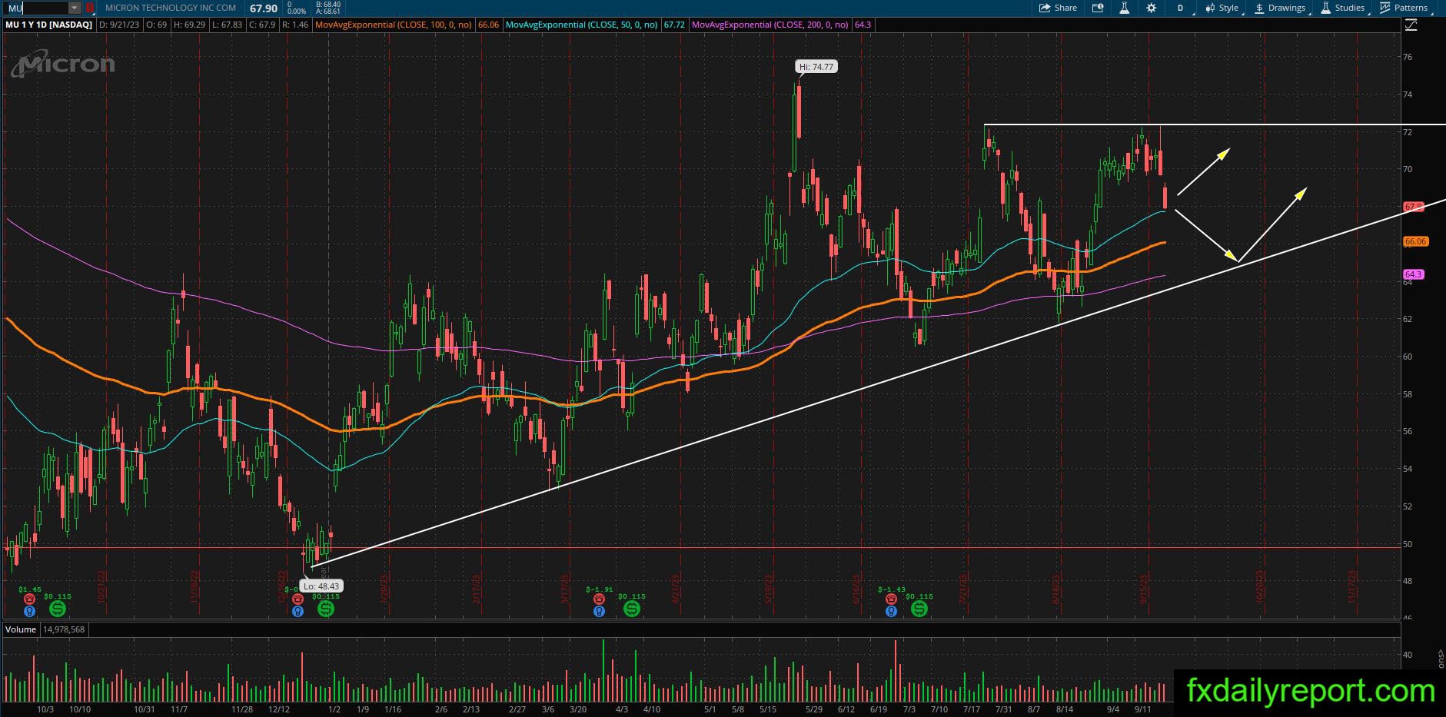Click the blue bulb icon near Lo: 48.43
Screen dimensions: 1446x717
coord(298,611)
